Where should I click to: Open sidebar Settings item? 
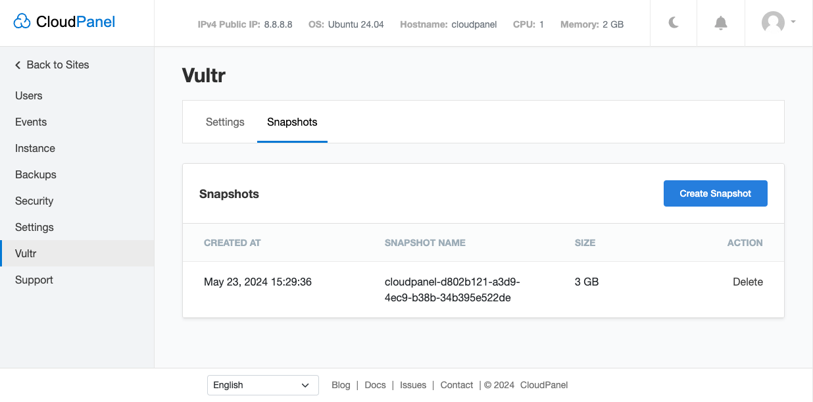click(x=35, y=227)
